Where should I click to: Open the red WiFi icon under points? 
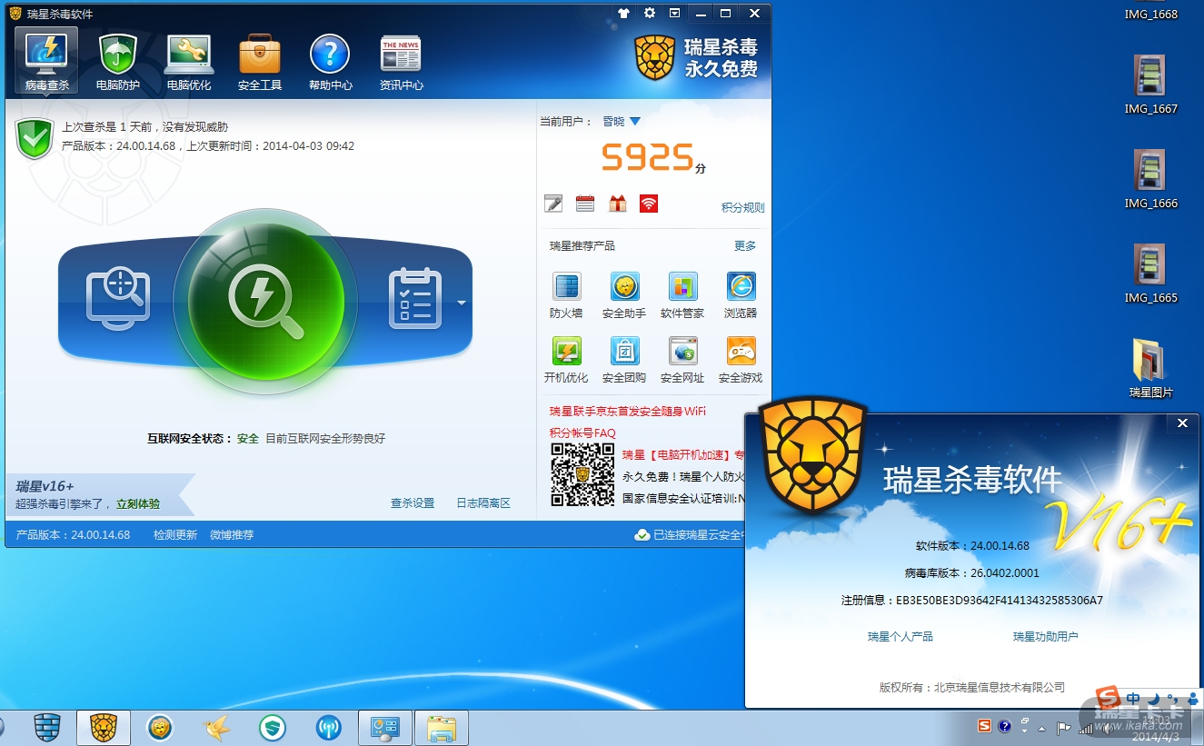tap(649, 204)
